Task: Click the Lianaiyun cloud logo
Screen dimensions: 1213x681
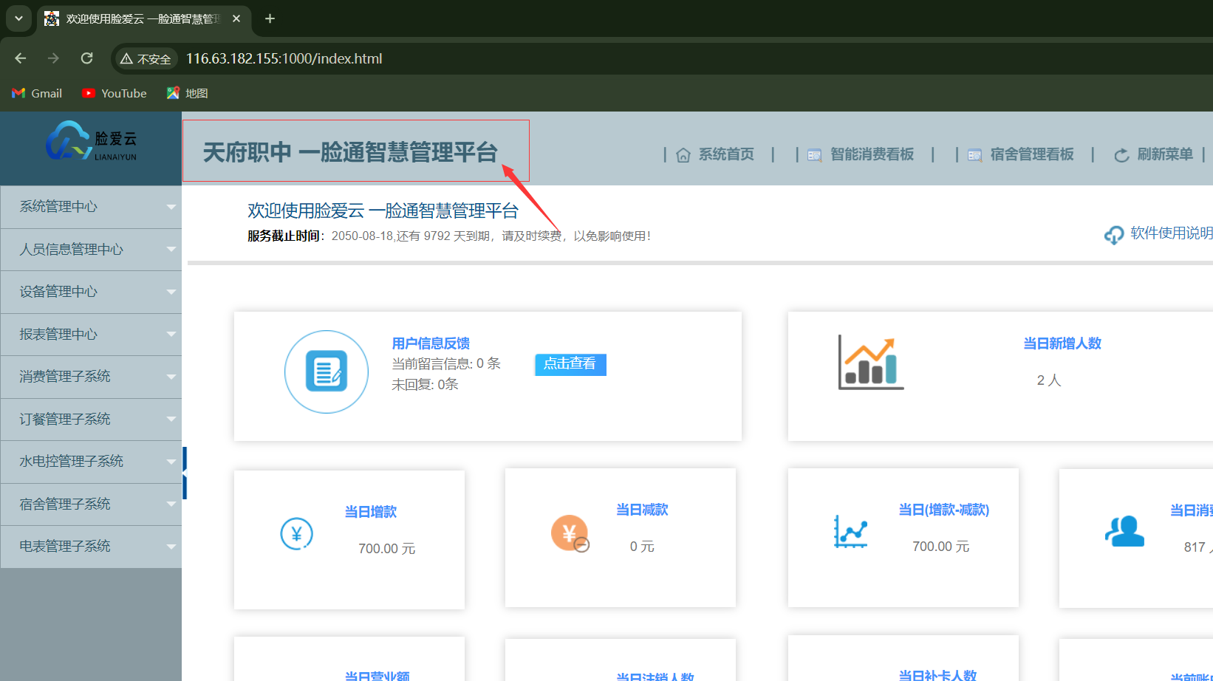Action: pos(91,140)
